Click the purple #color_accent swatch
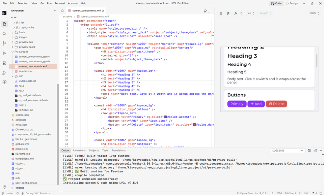Image resolution: width=324 pixels, height=195 pixels. 165,117
